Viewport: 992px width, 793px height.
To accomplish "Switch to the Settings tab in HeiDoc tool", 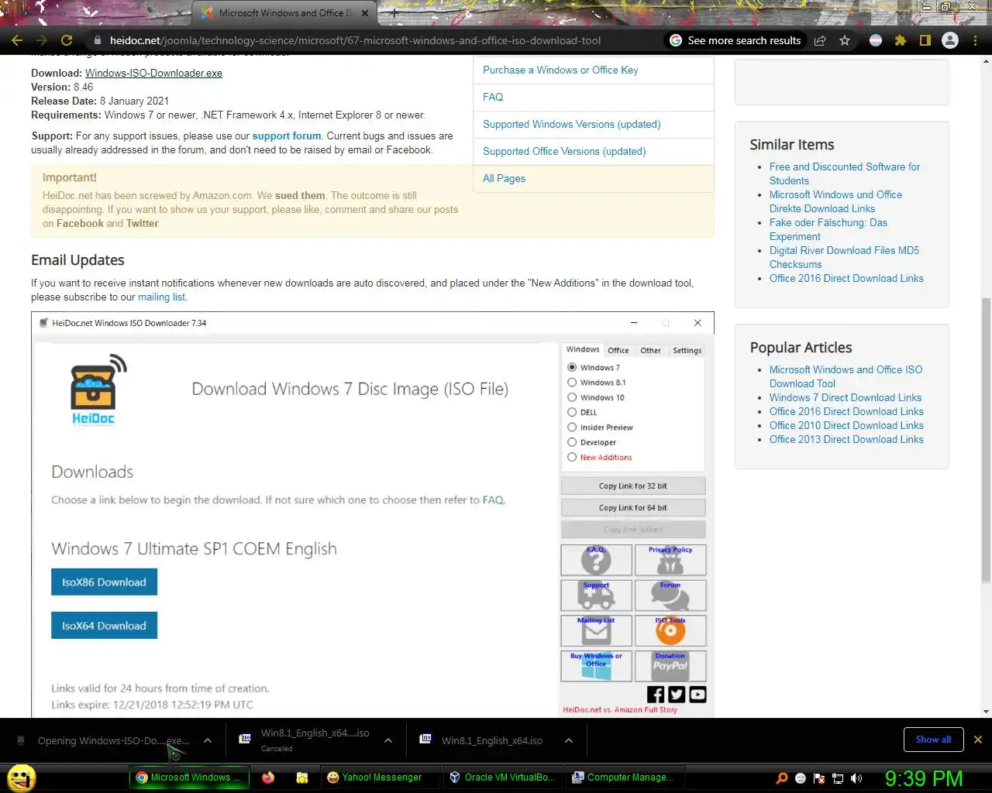I will 687,350.
